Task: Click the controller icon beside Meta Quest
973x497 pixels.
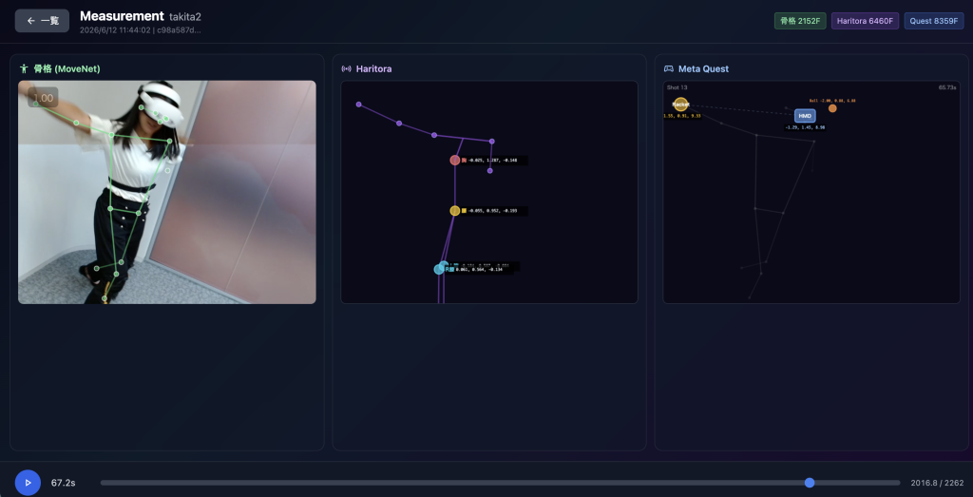Action: [x=669, y=68]
